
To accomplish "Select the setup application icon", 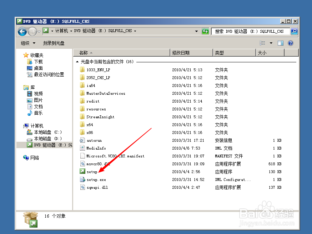I will (82, 171).
